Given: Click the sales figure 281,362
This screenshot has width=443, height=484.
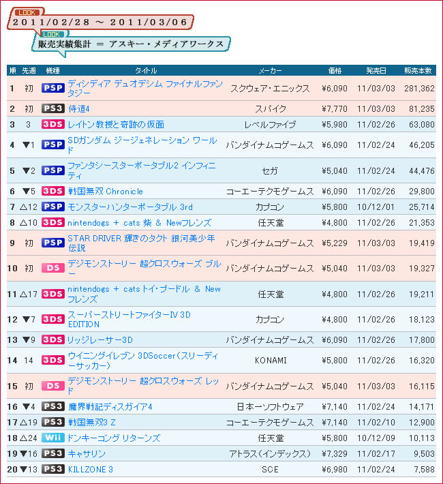Looking at the screenshot, I should point(419,89).
